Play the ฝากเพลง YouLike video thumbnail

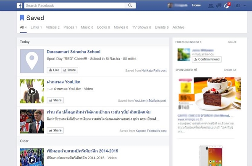coord(32,91)
